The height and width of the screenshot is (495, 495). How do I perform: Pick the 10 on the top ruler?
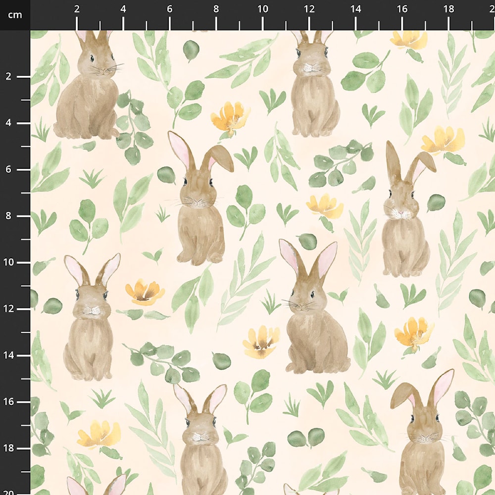(x=263, y=9)
